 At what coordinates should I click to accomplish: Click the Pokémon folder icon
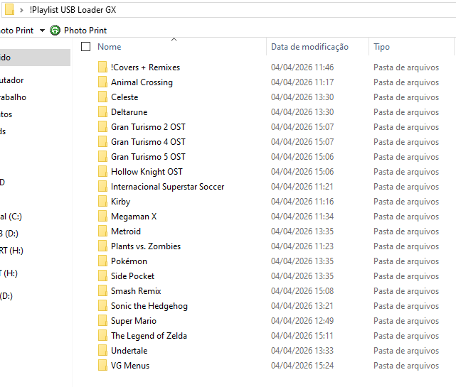[x=102, y=261]
